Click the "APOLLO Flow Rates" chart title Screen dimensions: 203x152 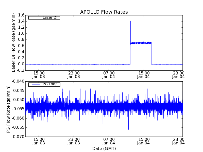(104, 12)
